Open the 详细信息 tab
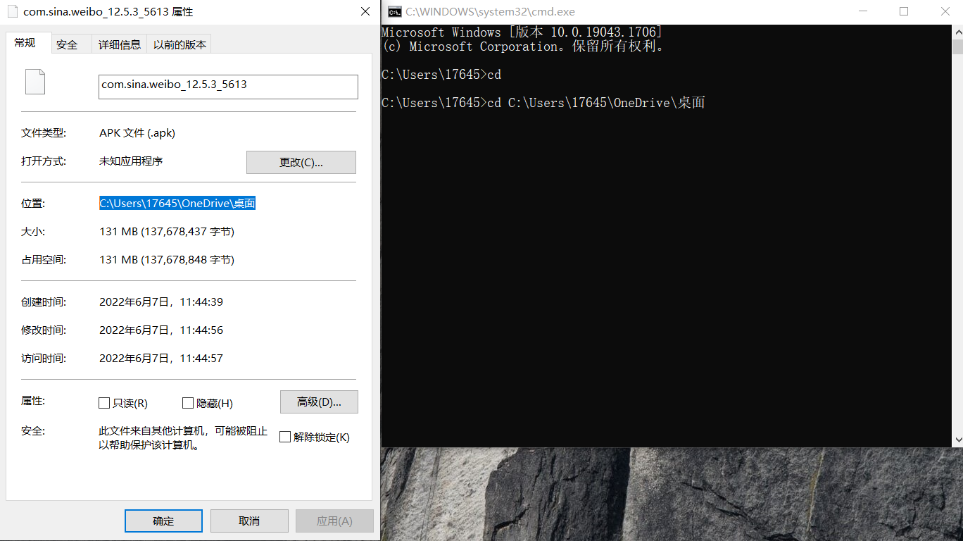The image size is (963, 541). point(120,44)
